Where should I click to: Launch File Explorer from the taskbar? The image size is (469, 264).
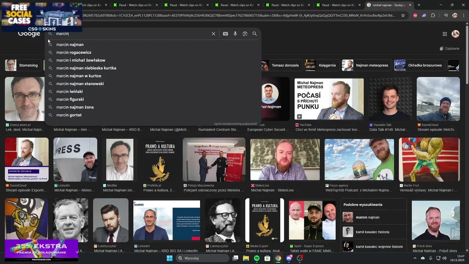click(x=246, y=258)
